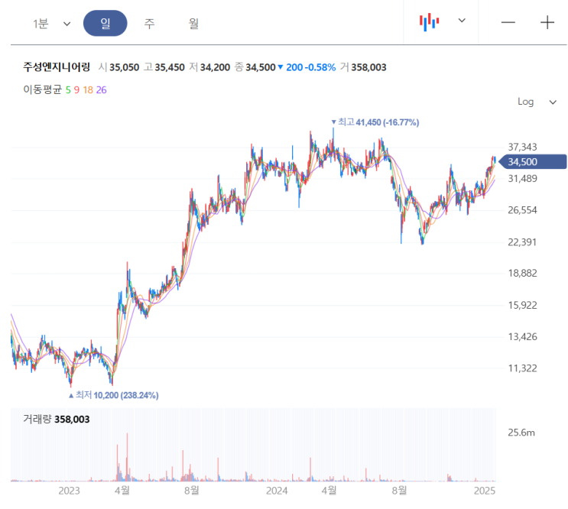Open the 1분 minute interval dropdown
Image resolution: width=568 pixels, height=509 pixels.
(51, 24)
